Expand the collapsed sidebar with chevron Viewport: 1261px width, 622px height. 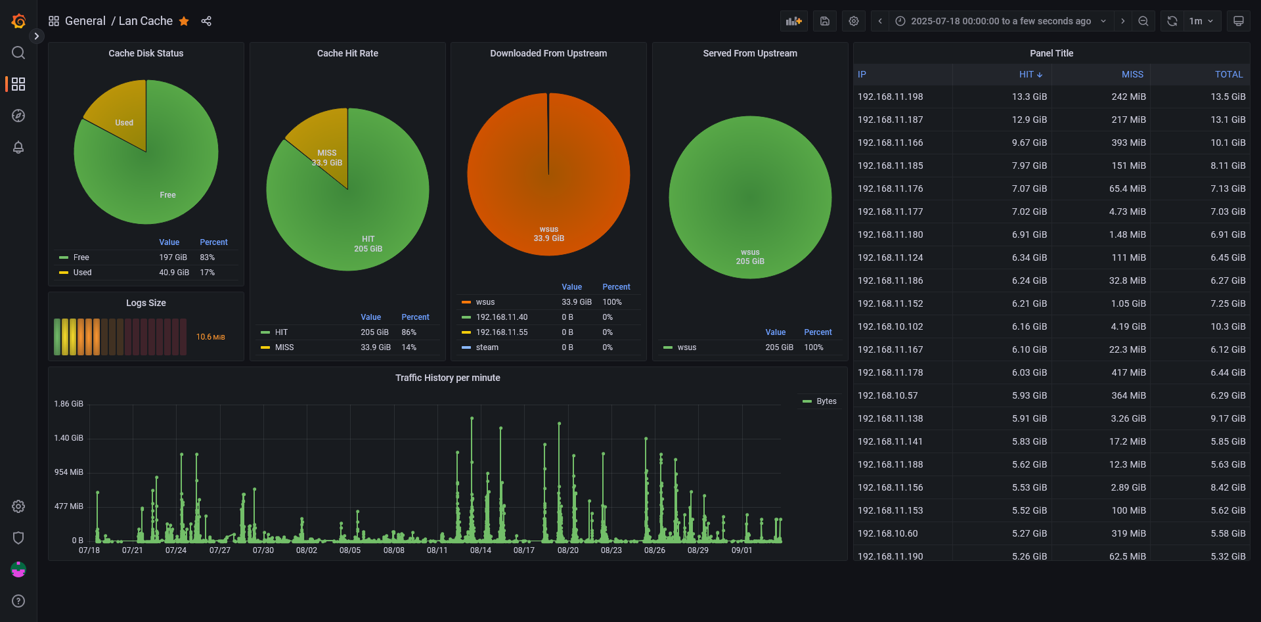[37, 36]
